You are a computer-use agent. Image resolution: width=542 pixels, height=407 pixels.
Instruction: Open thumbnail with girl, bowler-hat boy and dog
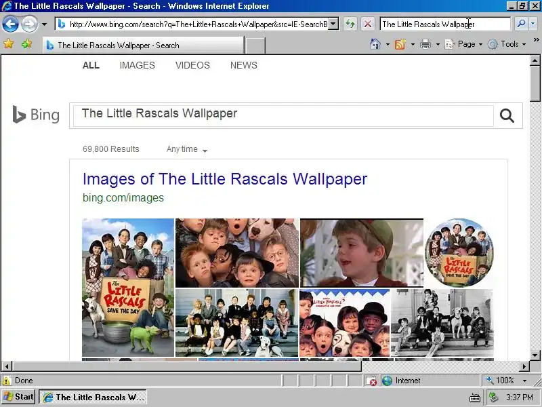pos(345,323)
